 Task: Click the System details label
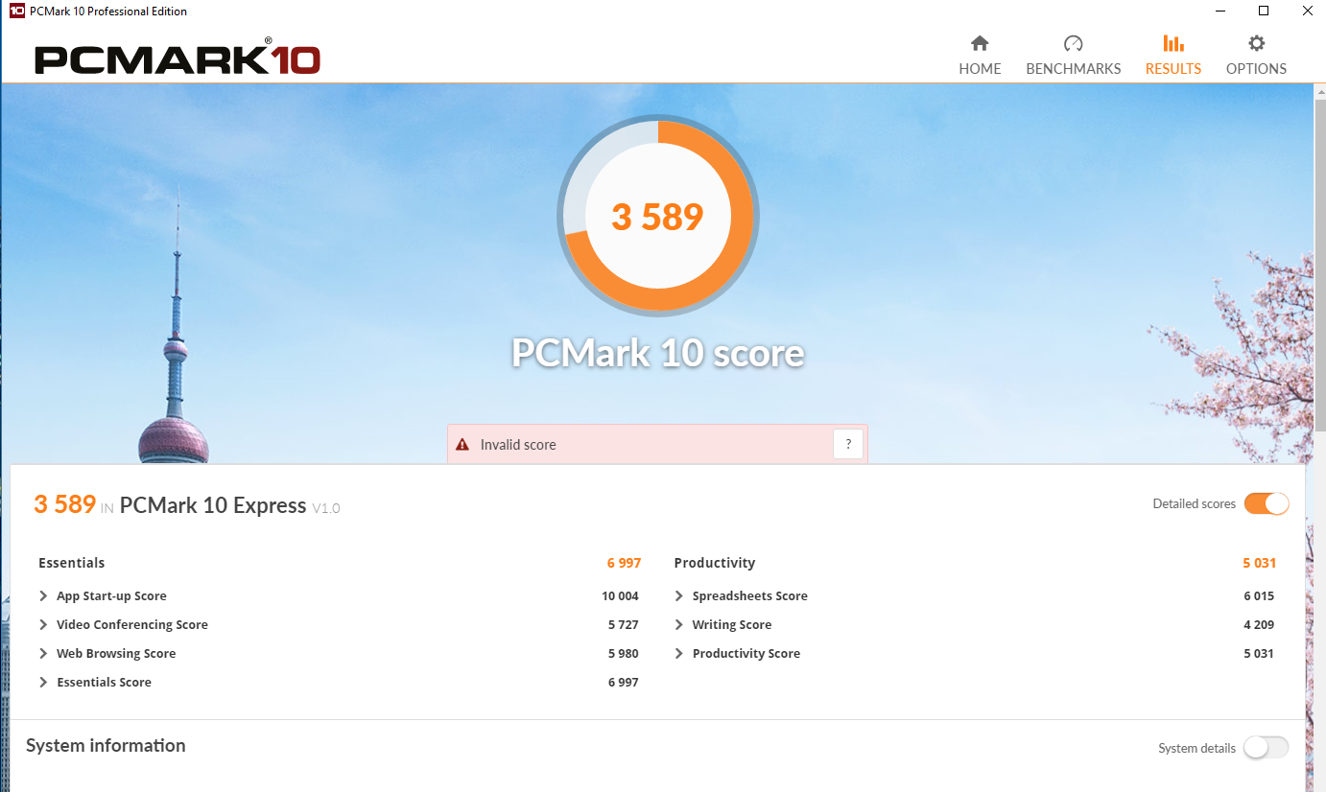[x=1196, y=748]
